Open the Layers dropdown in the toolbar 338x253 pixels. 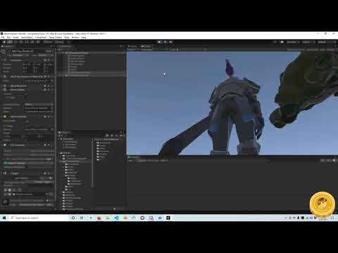[308, 42]
